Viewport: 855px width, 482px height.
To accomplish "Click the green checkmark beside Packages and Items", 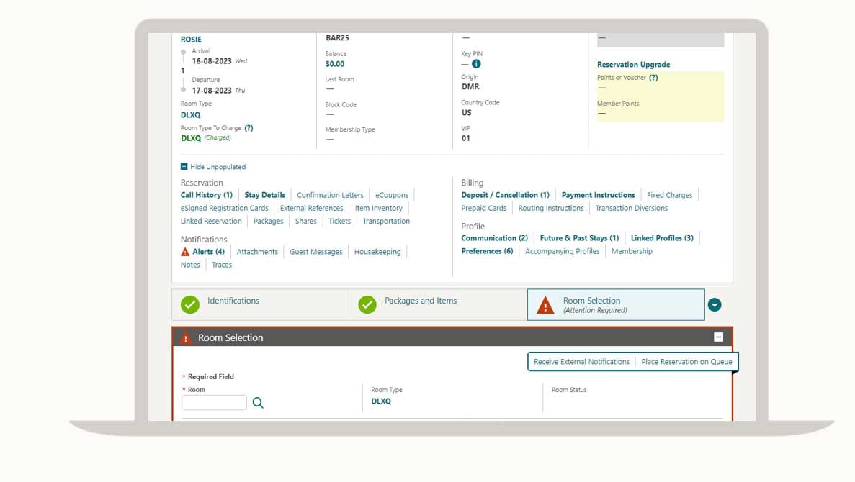I will coord(367,305).
